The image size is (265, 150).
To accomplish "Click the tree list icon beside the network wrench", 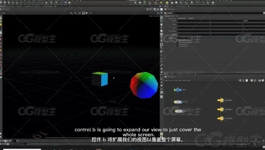I will (244, 80).
